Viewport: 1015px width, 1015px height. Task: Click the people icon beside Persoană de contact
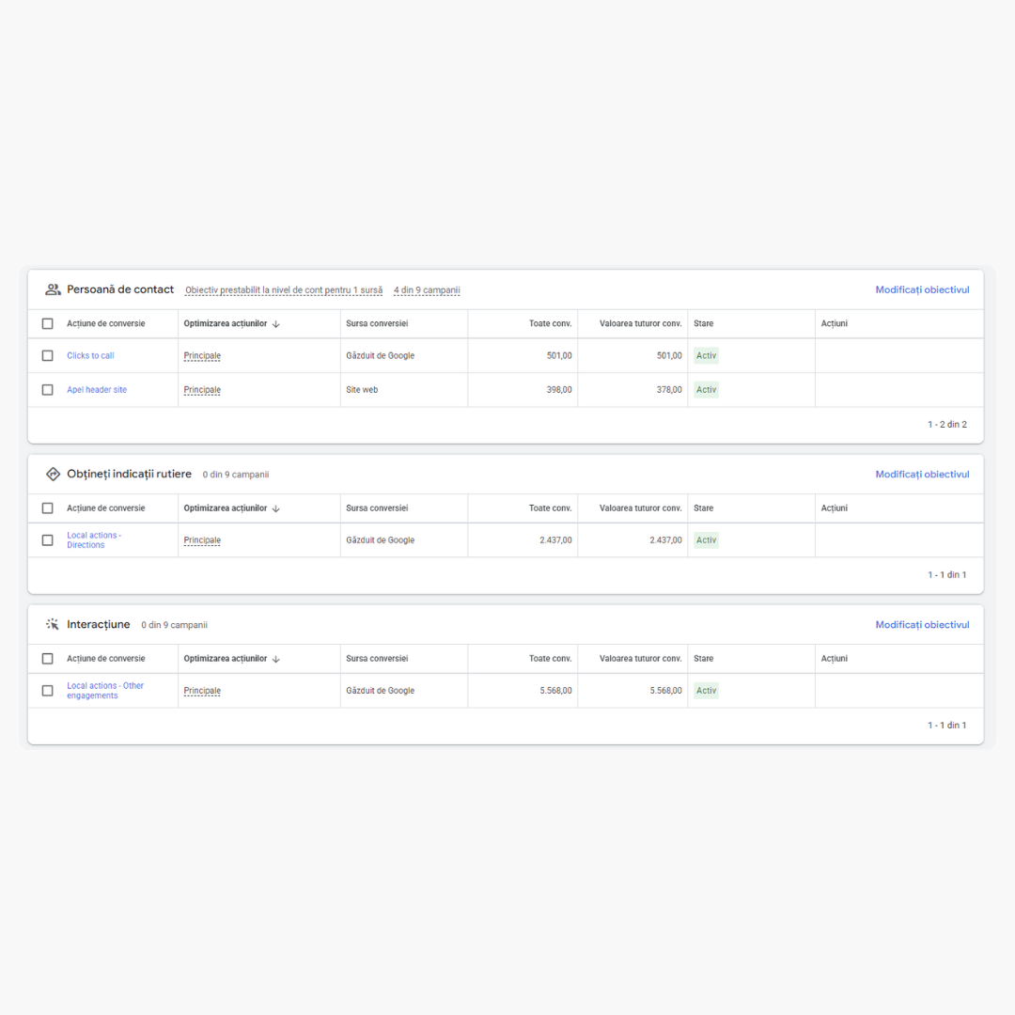(x=53, y=289)
